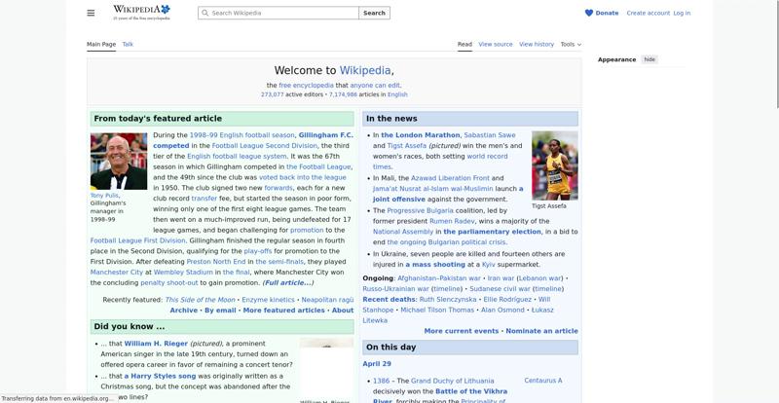Select the Read tab
779x403 pixels.
pyautogui.click(x=464, y=44)
